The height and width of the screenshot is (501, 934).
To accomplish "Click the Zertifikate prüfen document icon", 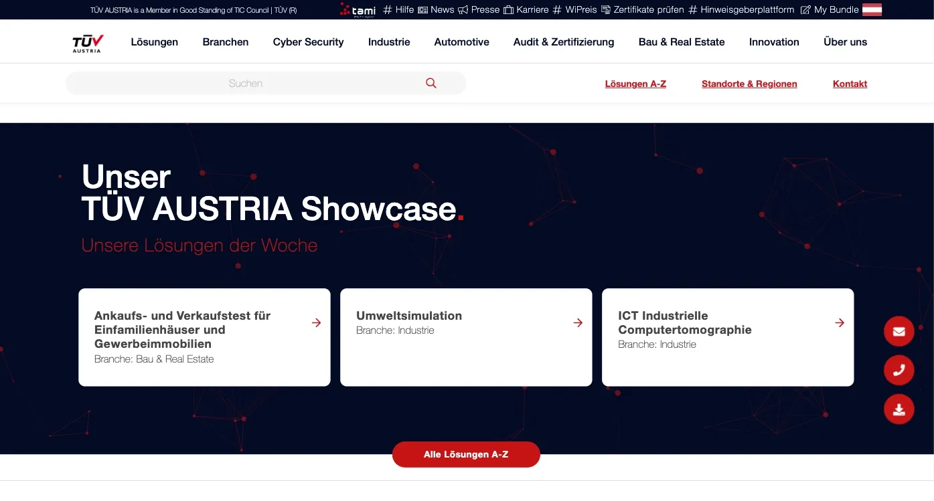I will (x=605, y=10).
